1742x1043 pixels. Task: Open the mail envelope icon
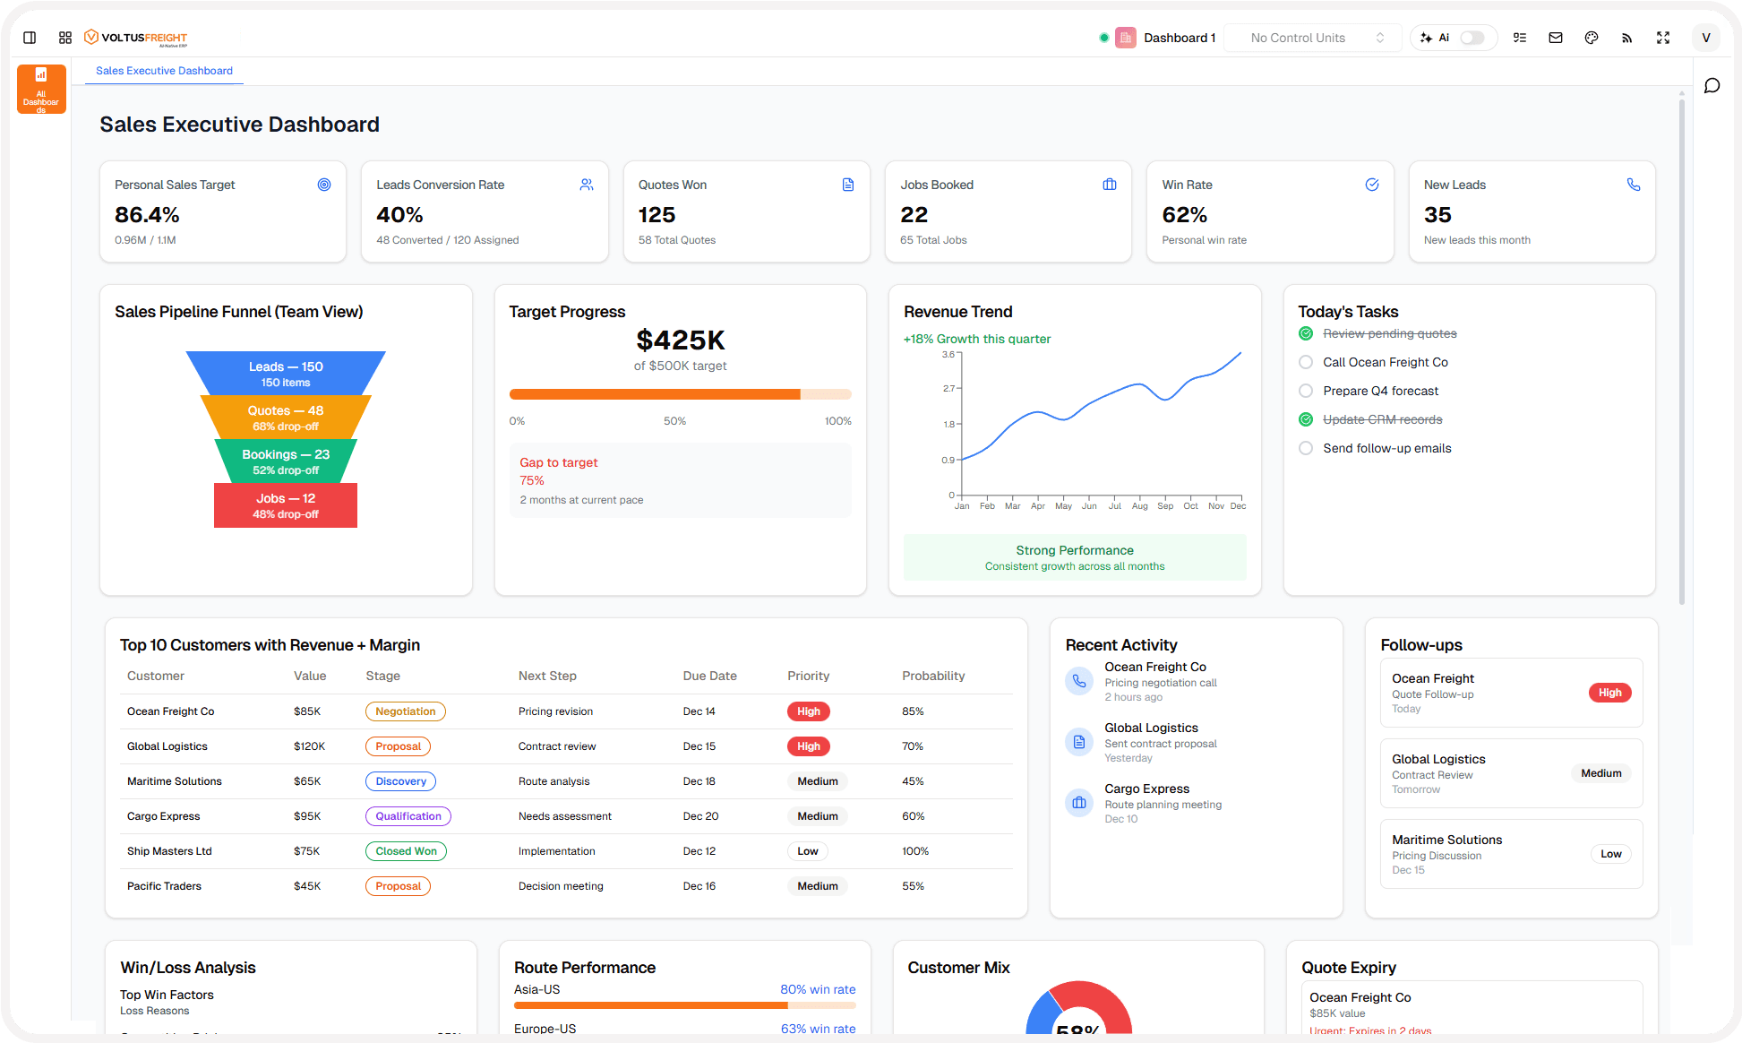pyautogui.click(x=1556, y=38)
